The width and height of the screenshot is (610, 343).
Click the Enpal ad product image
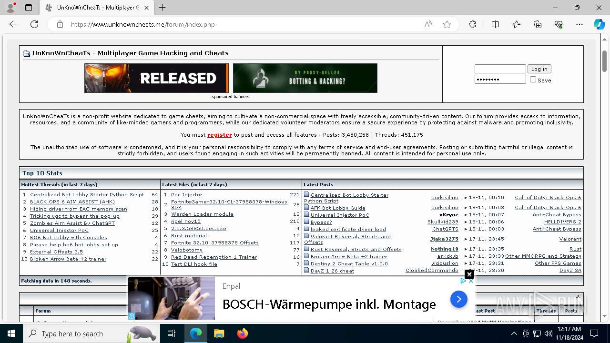(172, 298)
